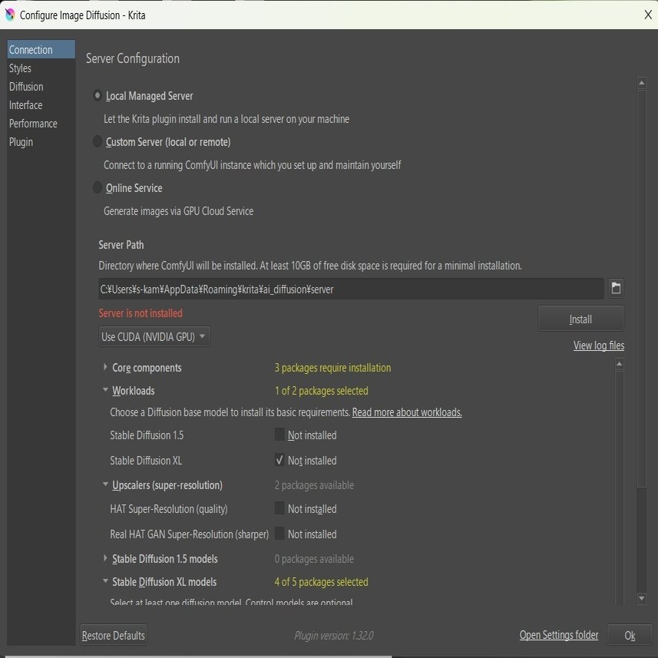
Task: Collapse Upscalers (super-resolution) section
Action: point(105,484)
